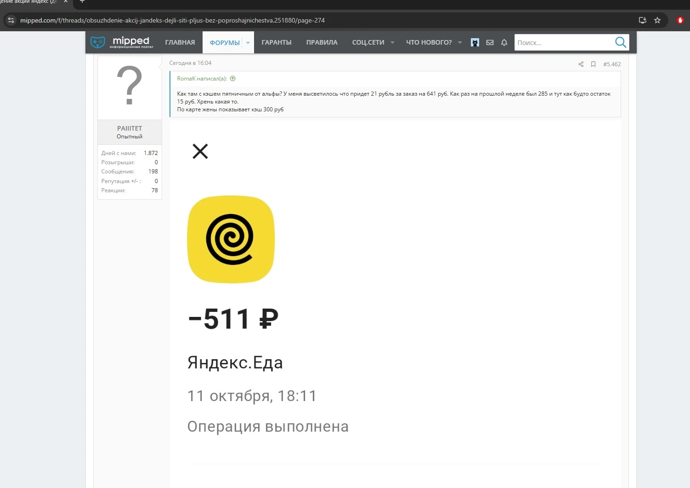
Task: Open the СОЦ.СЕТИ menu item
Action: [x=368, y=42]
